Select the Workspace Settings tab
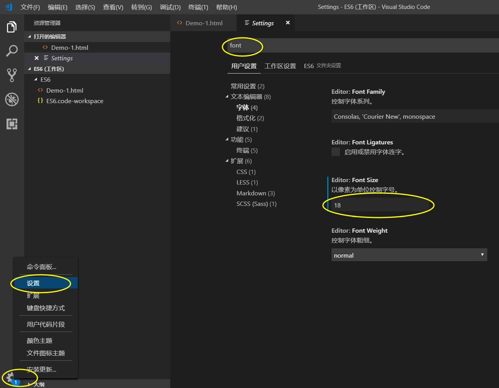Image resolution: width=499 pixels, height=388 pixels. [280, 66]
